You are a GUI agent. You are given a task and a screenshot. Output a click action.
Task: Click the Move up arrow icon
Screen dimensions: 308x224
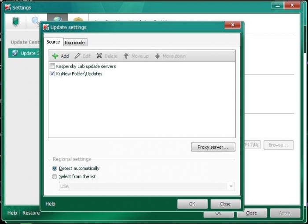[126, 56]
